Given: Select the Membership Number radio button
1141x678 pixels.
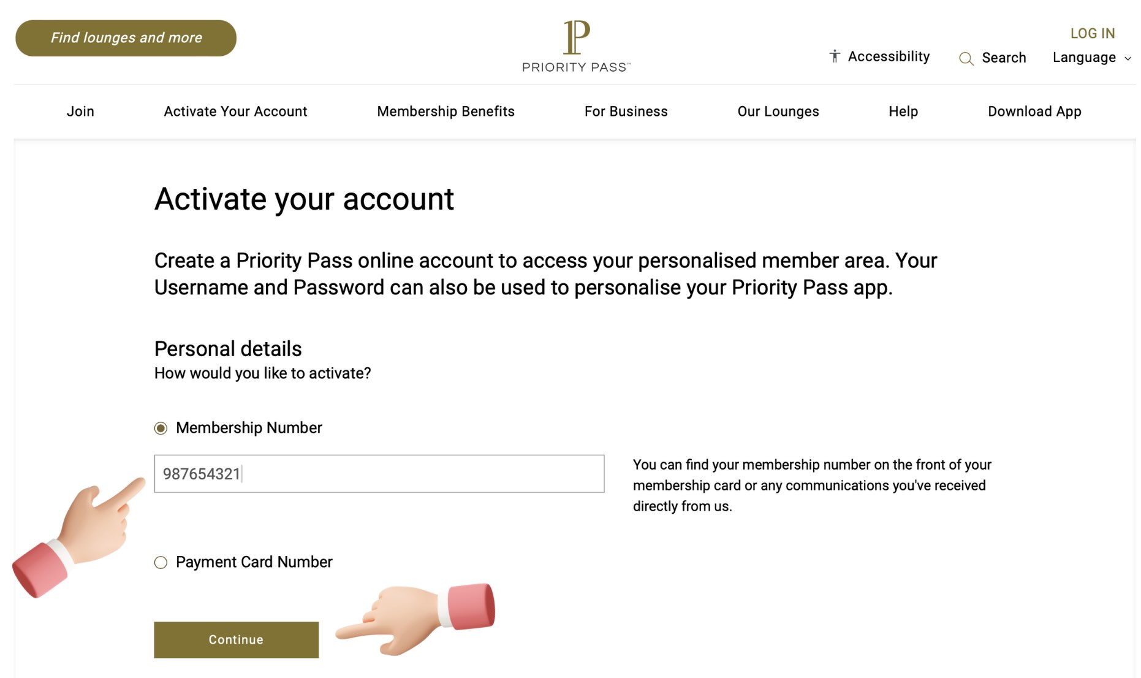Looking at the screenshot, I should [161, 428].
